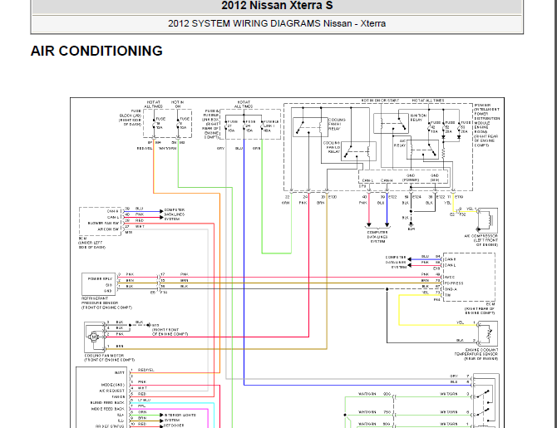Click the "A/C COMPRESSOR" label
The height and width of the screenshot is (428, 557).
(x=481, y=236)
